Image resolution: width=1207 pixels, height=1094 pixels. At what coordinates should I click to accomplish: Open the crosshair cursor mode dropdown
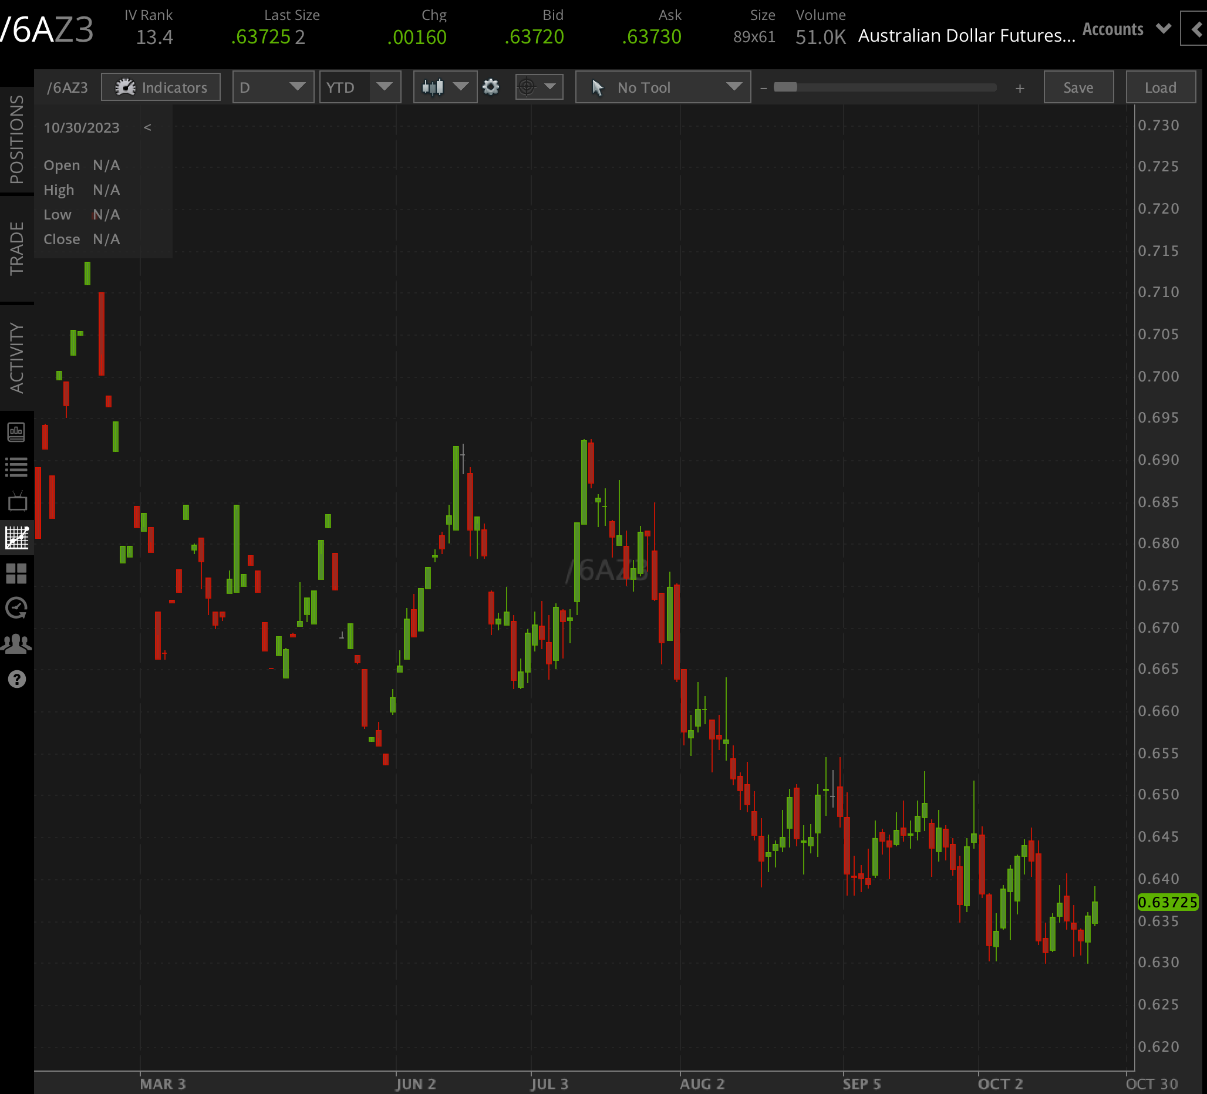pyautogui.click(x=539, y=87)
